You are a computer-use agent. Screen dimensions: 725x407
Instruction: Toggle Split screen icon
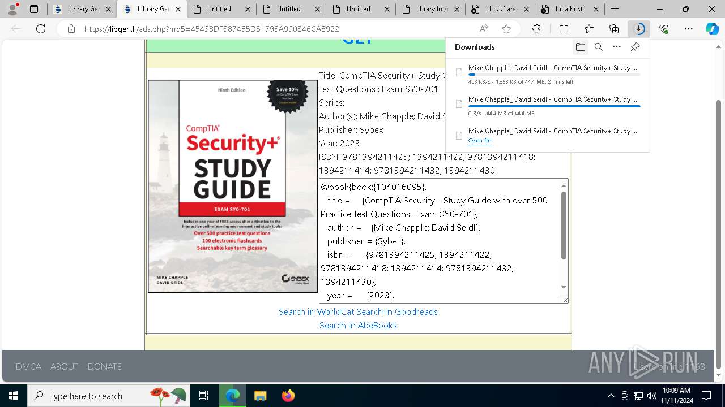pos(564,29)
